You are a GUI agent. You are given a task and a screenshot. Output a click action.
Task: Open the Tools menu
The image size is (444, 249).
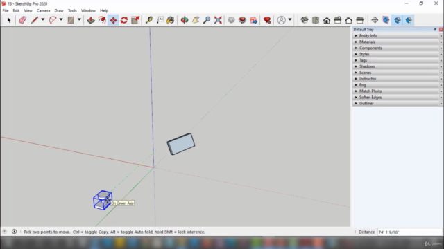click(72, 10)
